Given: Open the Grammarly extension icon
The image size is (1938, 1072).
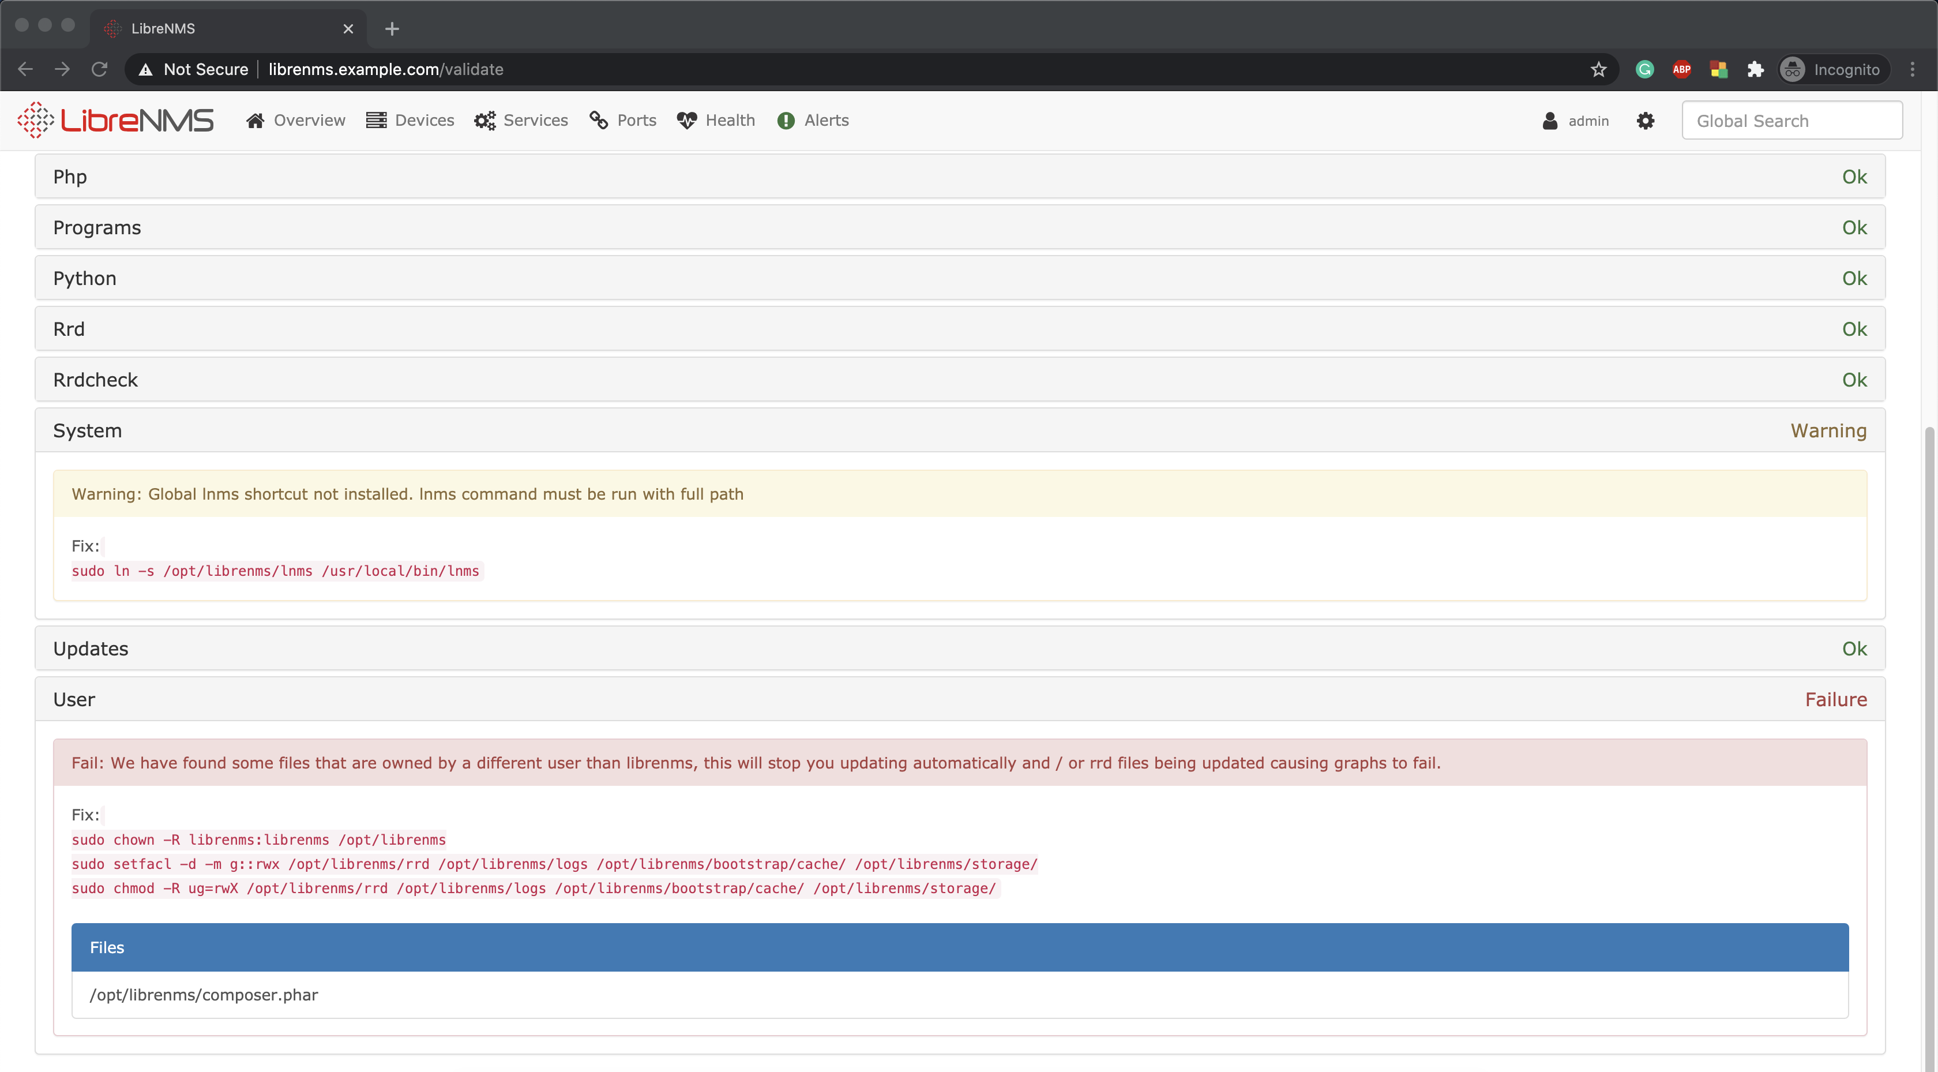Looking at the screenshot, I should coord(1644,69).
